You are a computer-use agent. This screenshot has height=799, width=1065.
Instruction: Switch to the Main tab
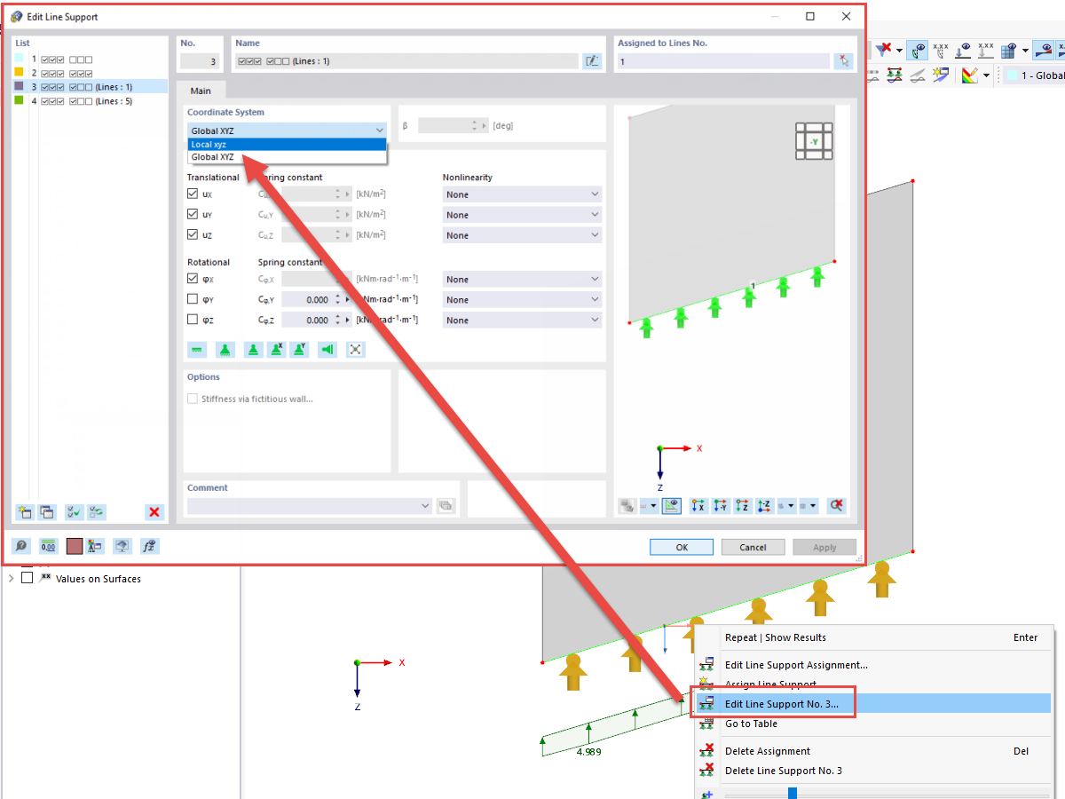click(201, 91)
